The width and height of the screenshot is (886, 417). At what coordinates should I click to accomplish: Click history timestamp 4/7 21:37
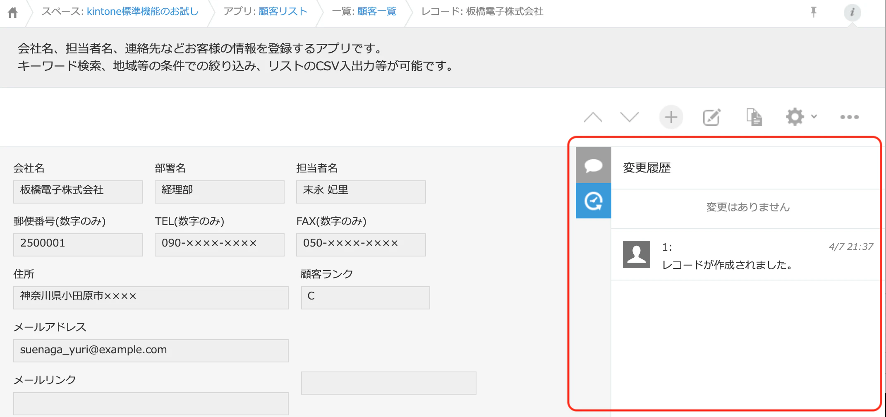(851, 247)
